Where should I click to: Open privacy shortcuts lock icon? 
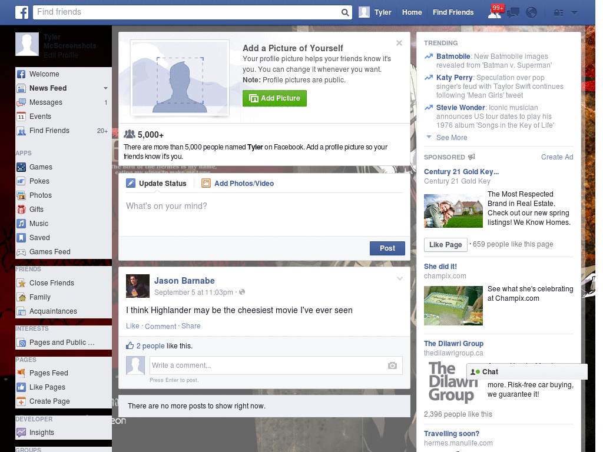[558, 13]
